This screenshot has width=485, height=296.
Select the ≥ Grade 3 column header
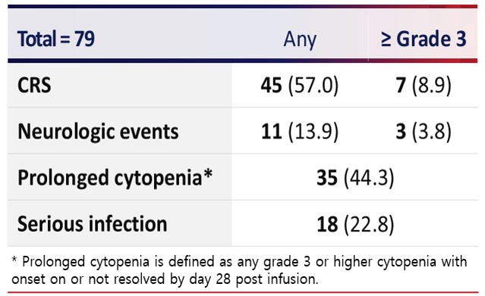(x=424, y=39)
